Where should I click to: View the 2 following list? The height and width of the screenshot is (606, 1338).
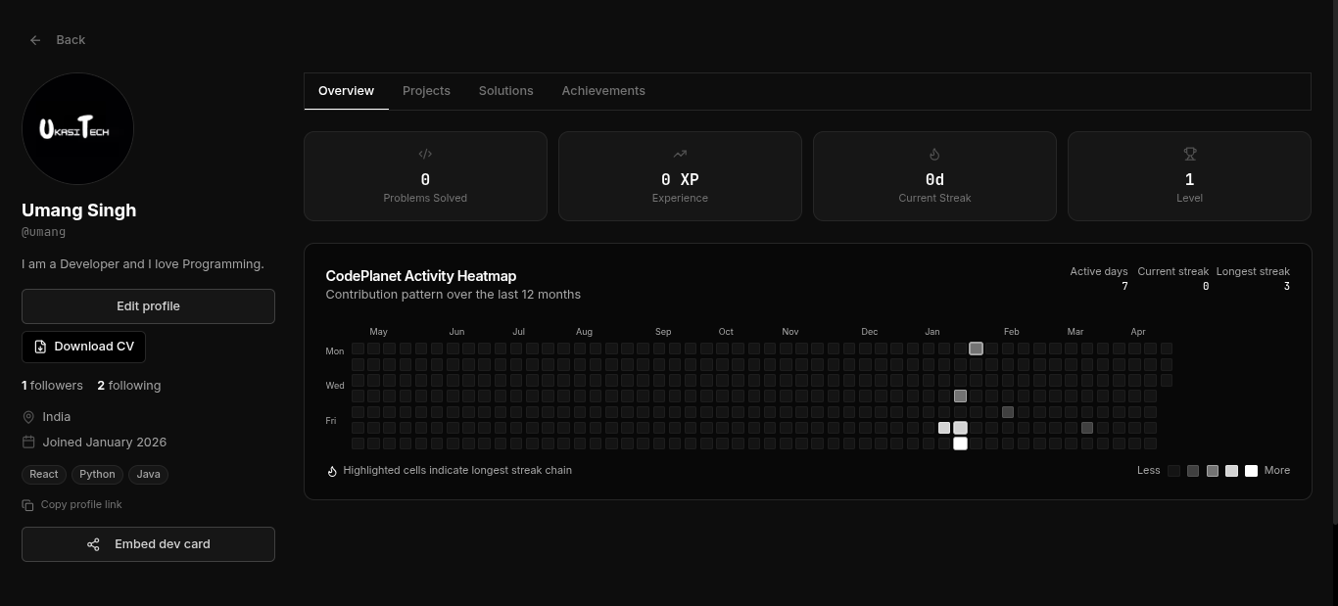(x=129, y=386)
